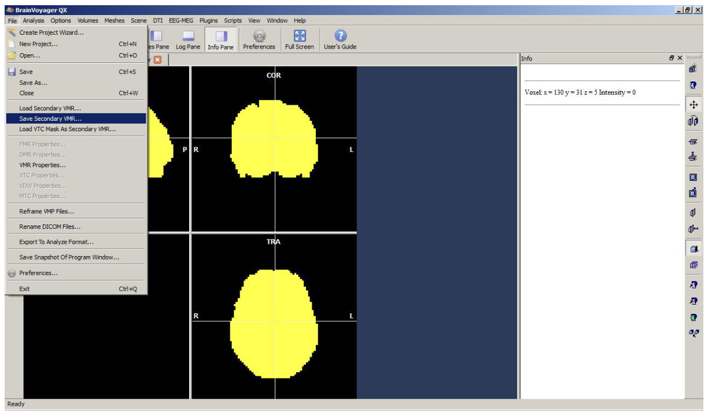
Task: Click the wireframe cube icon in sidebar
Action: click(693, 265)
